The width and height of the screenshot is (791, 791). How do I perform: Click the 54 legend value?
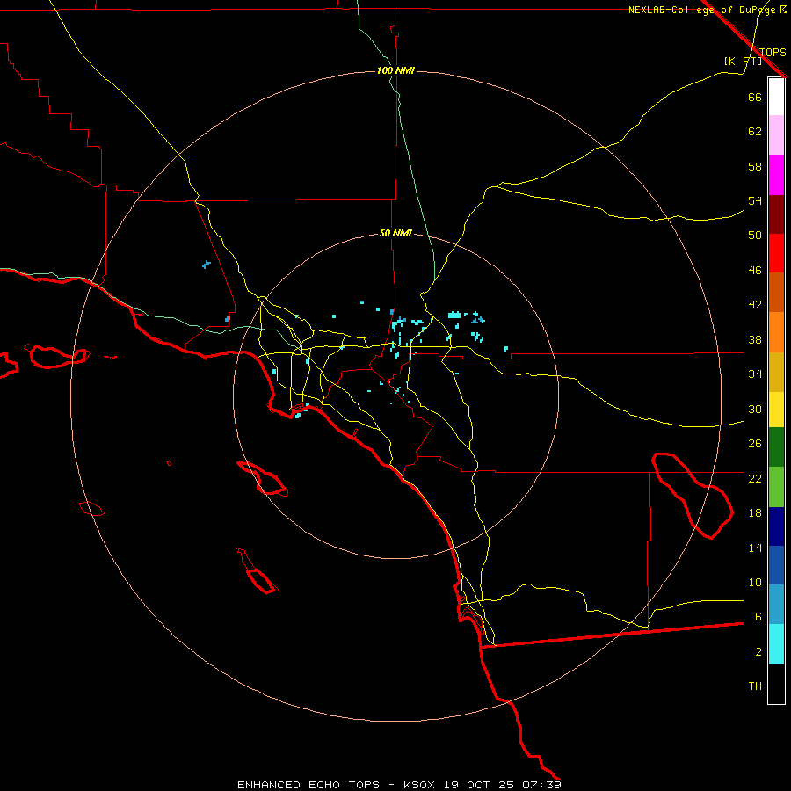pos(755,200)
